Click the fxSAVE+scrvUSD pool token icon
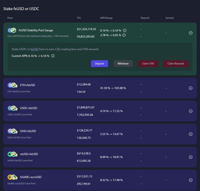This screenshot has height=191, width=200. 12,177
